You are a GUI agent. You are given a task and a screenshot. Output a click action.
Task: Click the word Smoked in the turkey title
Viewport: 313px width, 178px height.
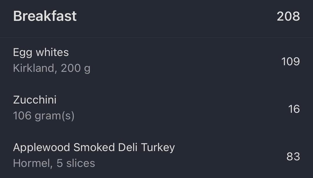tap(94, 147)
